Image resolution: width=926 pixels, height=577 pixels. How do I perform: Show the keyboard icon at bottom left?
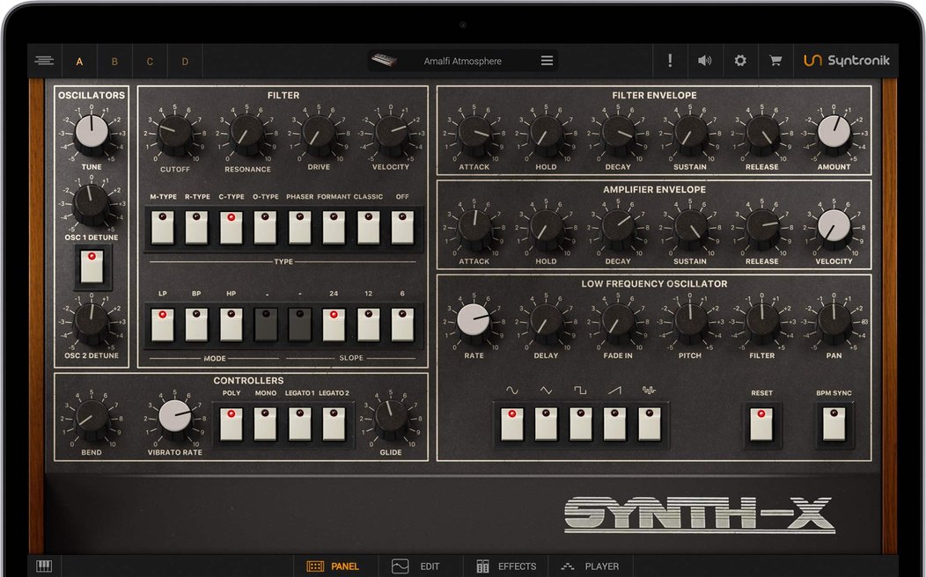tap(43, 566)
